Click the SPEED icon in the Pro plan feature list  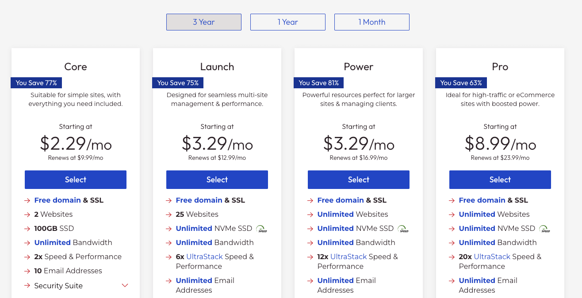click(544, 229)
